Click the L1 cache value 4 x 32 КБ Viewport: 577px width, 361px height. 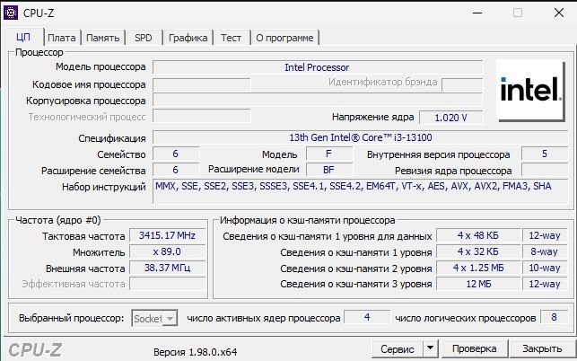(478, 251)
